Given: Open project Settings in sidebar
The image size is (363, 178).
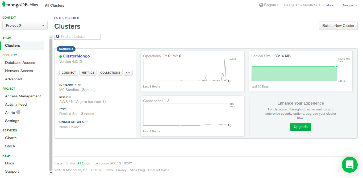Looking at the screenshot, I should click(x=12, y=121).
